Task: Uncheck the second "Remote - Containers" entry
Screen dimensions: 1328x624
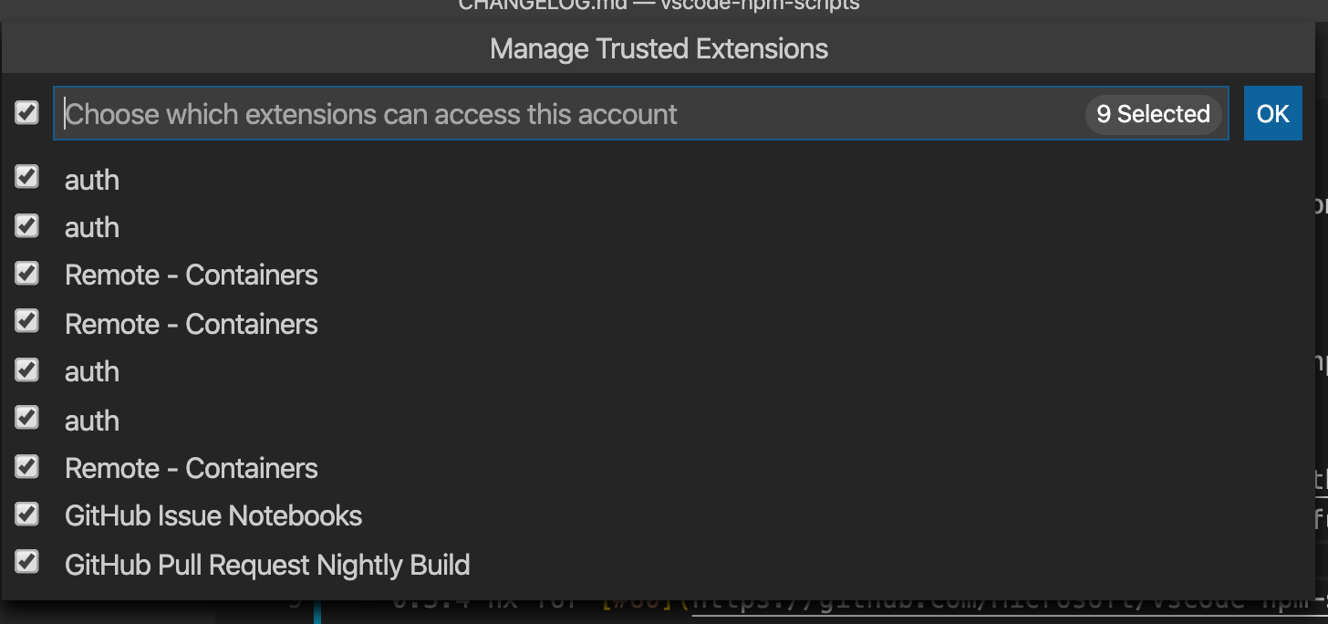Action: click(26, 320)
